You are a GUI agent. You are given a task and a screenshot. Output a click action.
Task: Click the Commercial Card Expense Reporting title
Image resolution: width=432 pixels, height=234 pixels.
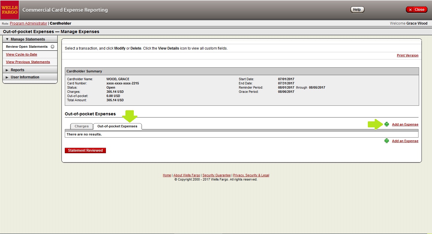[65, 10]
